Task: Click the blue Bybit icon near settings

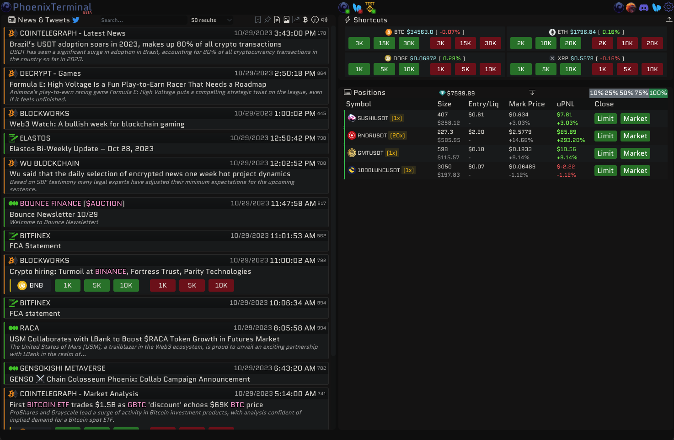Action: pos(657,7)
